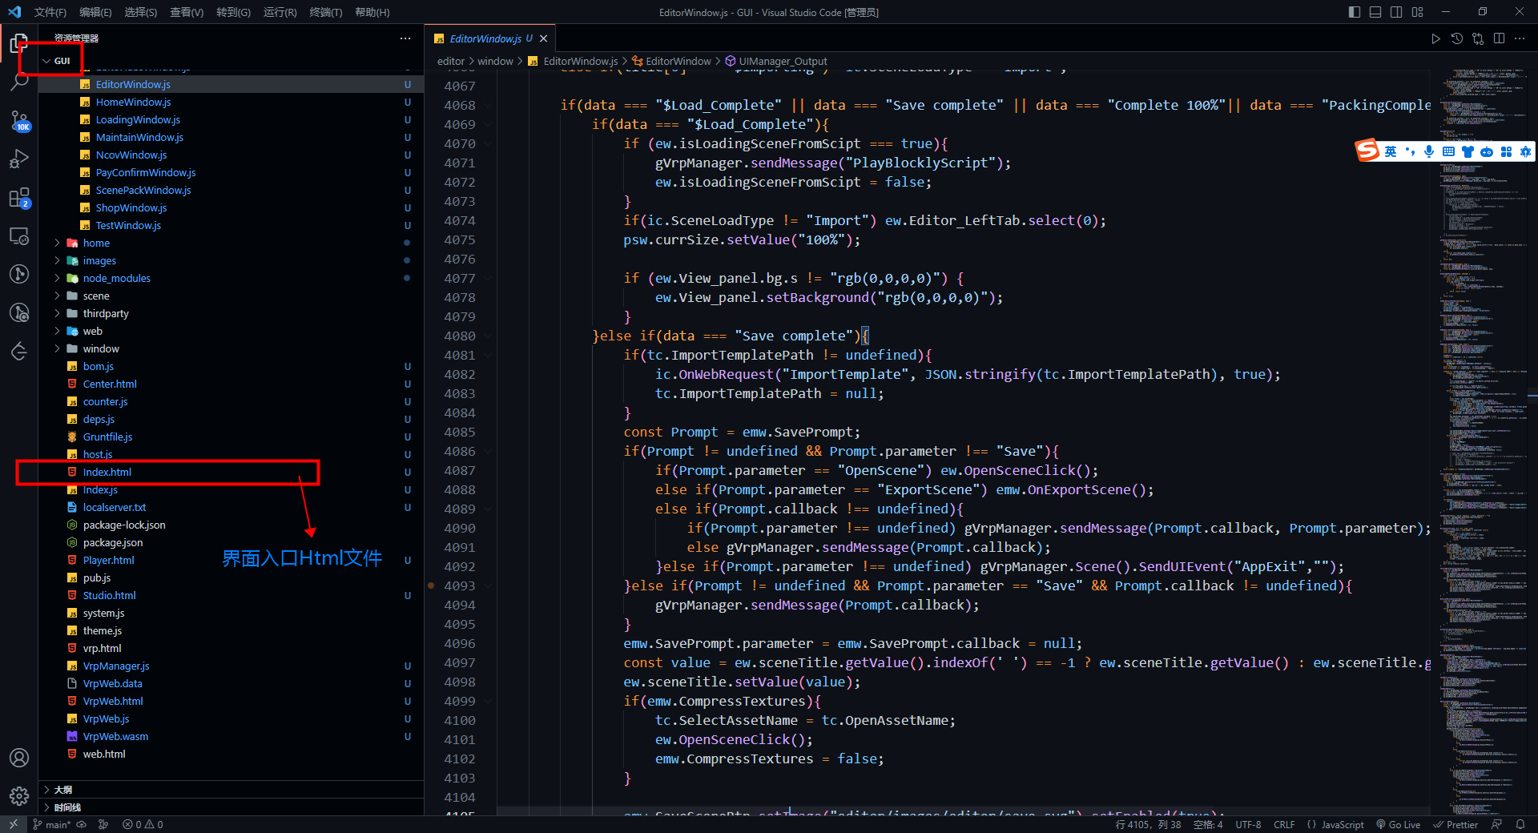
Task: Open the 终端(T) menu
Action: click(x=326, y=12)
